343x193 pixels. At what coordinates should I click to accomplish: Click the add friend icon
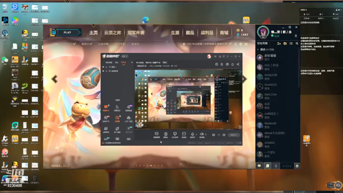point(279,43)
